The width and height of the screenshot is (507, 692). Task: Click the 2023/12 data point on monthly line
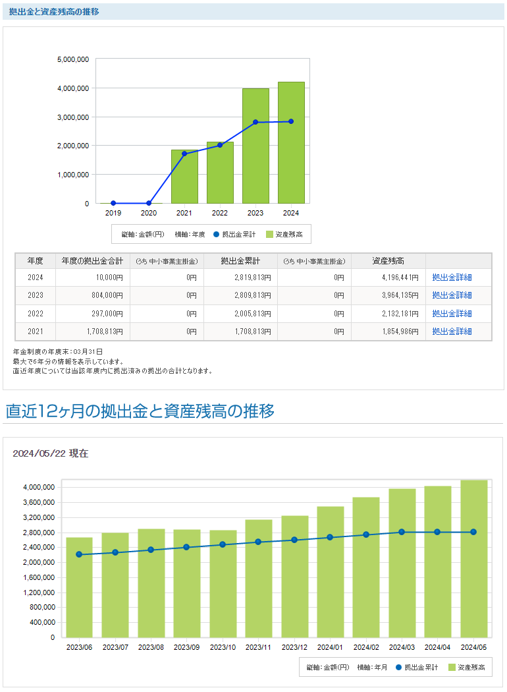(294, 540)
